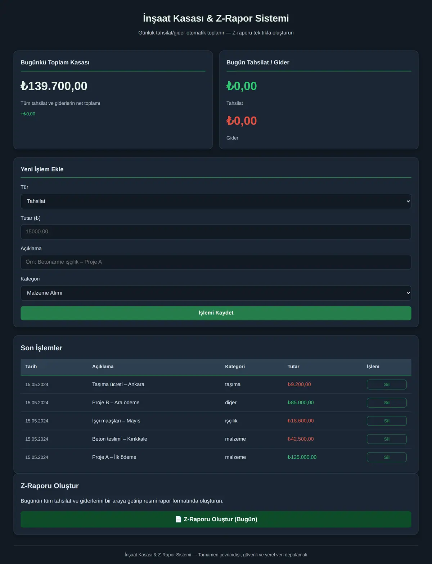The width and height of the screenshot is (432, 564).
Task: Select the ₺18.600,00 amount value
Action: coord(301,421)
